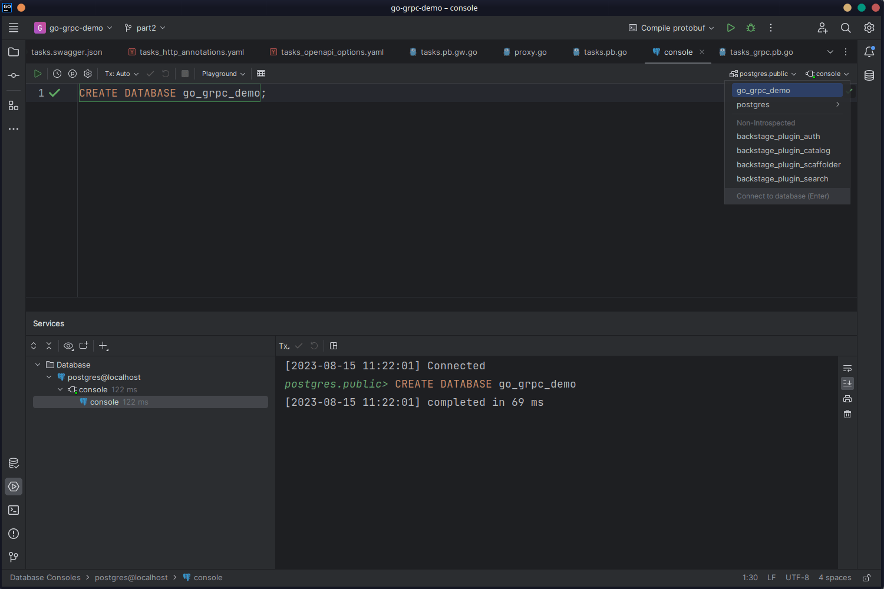The width and height of the screenshot is (884, 589).
Task: Collapse the postgres@localhost tree node
Action: 49,377
